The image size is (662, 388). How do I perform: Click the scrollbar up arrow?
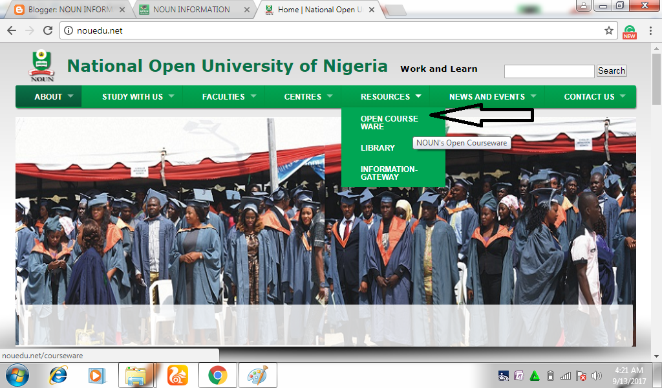(656, 48)
